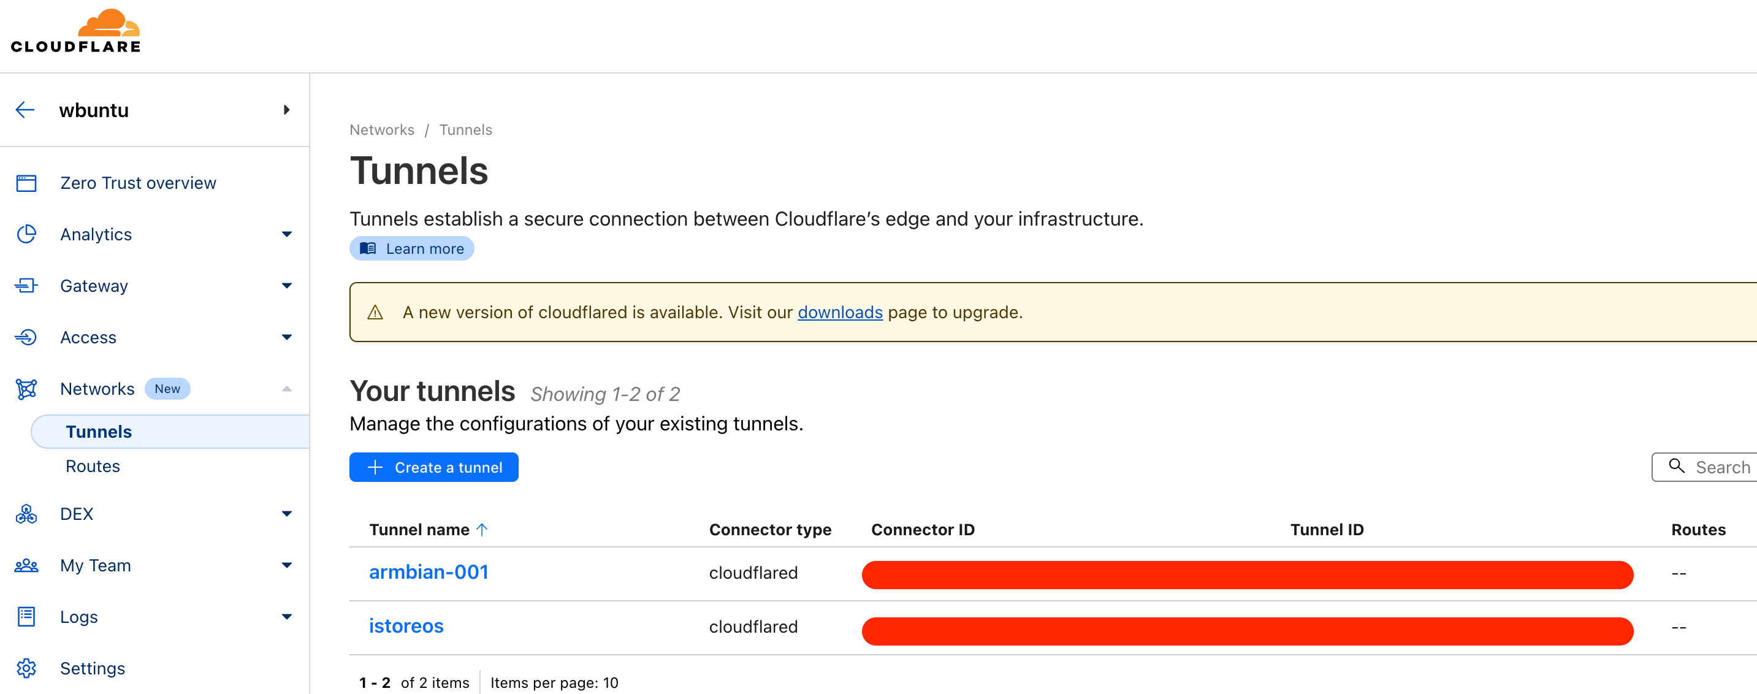Click the back arrow beside wbuntu
The width and height of the screenshot is (1757, 694).
click(25, 110)
